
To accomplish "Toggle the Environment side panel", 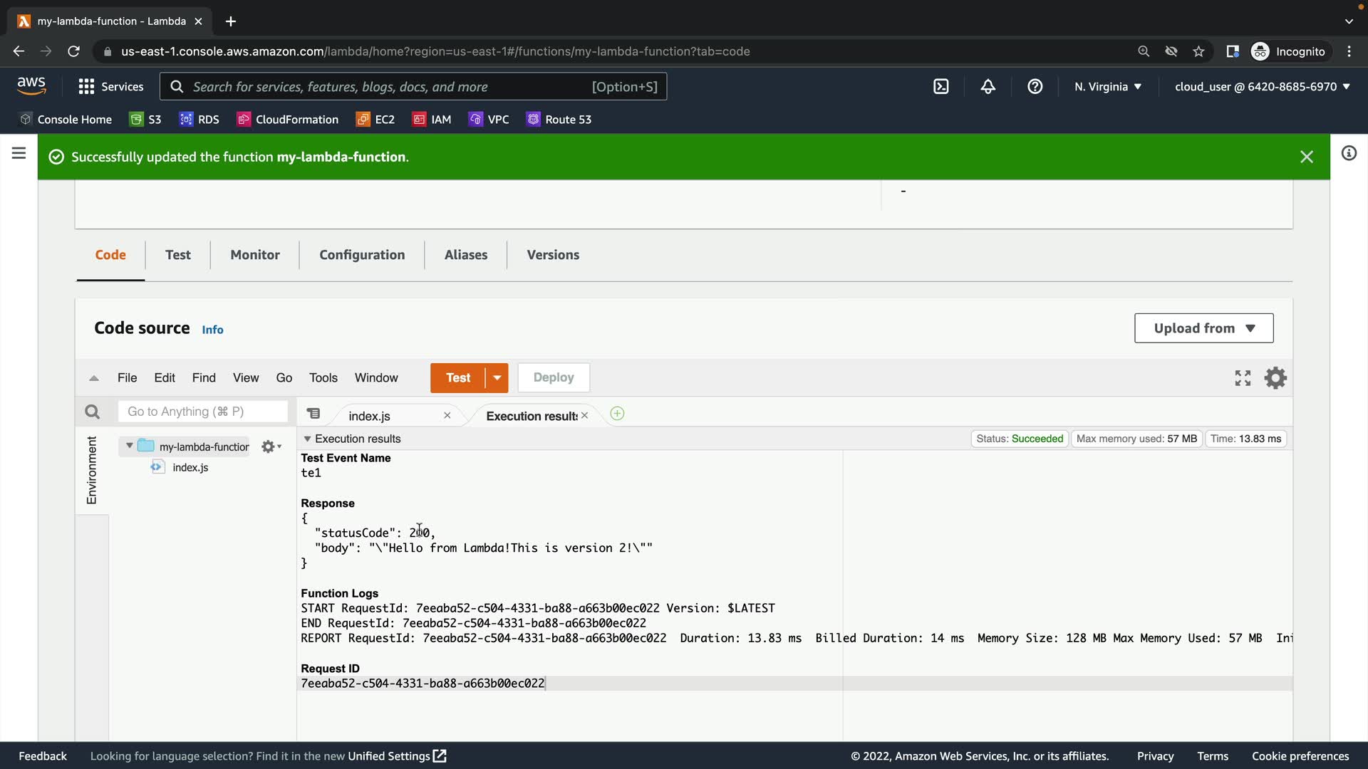I will [92, 470].
